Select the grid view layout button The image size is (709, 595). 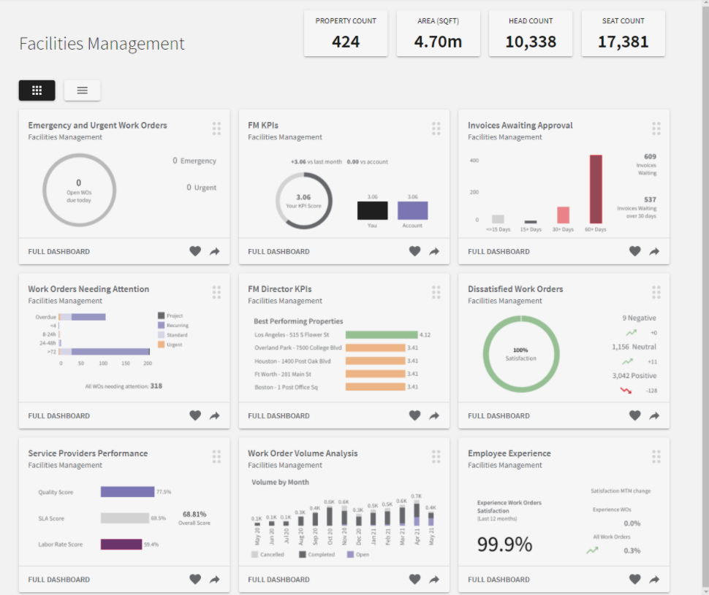click(x=37, y=90)
